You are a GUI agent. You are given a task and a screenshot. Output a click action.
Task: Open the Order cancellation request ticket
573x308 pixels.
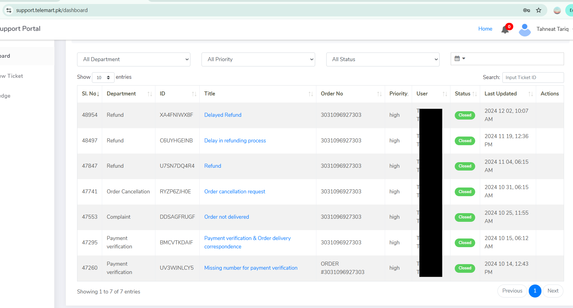235,192
